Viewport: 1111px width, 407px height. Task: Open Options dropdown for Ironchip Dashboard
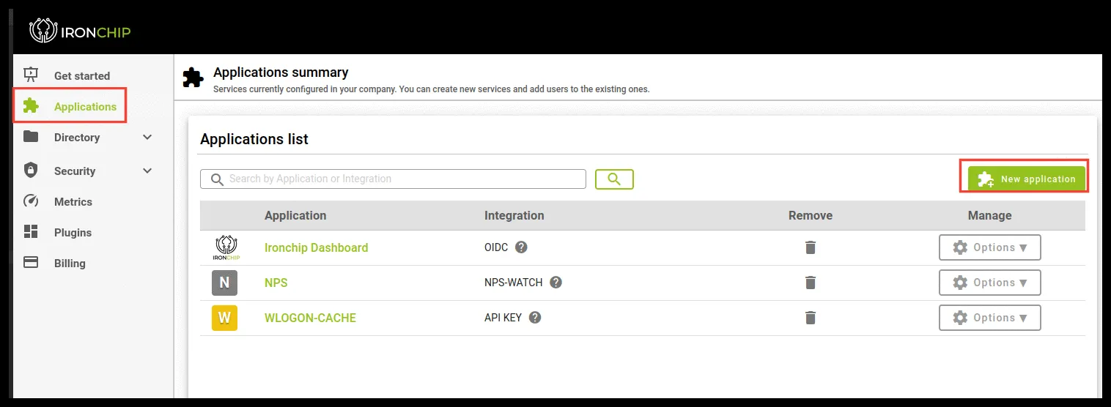[x=989, y=247]
